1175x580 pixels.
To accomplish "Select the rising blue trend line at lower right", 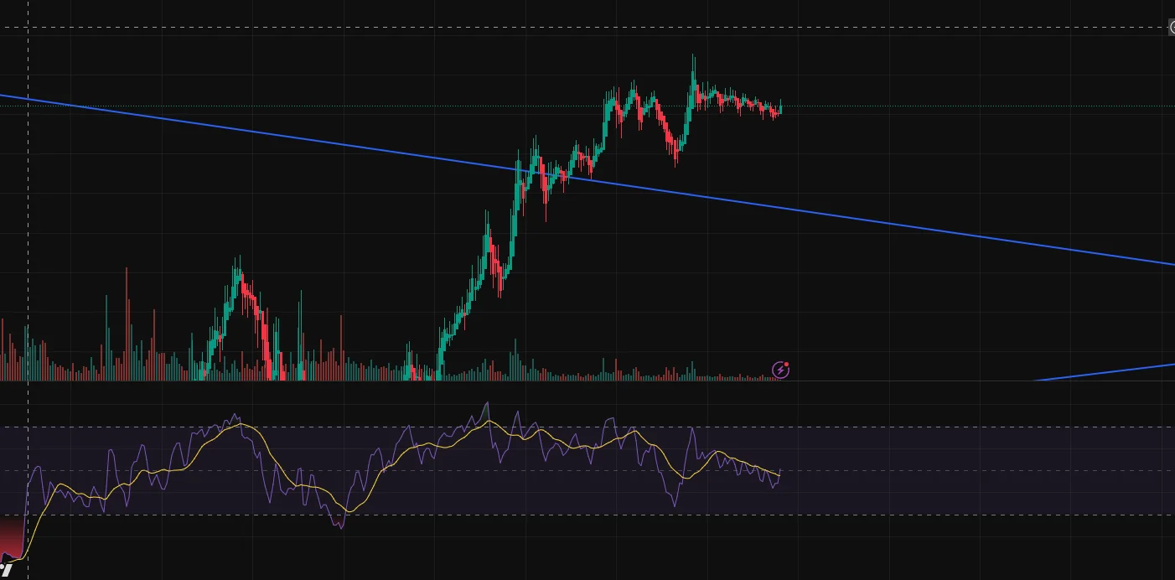I will pos(1106,373).
